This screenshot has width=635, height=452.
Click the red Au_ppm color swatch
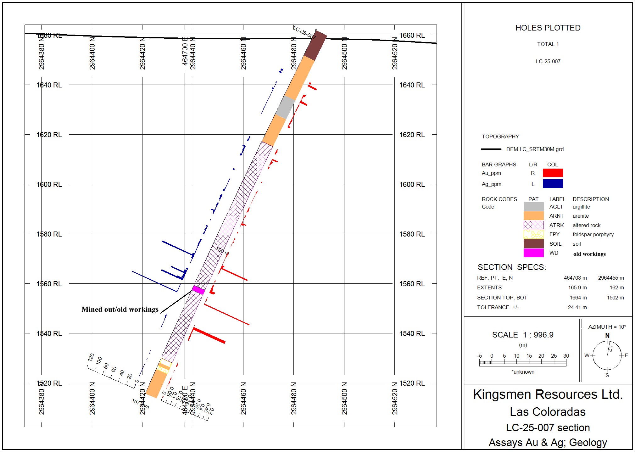[553, 173]
